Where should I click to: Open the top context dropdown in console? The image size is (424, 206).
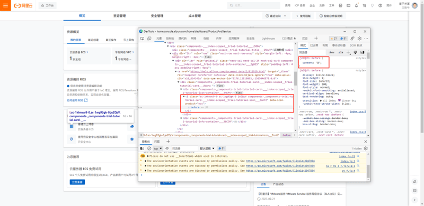(x=158, y=148)
